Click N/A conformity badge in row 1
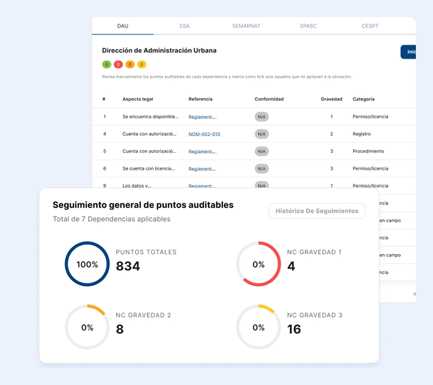 [x=261, y=117]
